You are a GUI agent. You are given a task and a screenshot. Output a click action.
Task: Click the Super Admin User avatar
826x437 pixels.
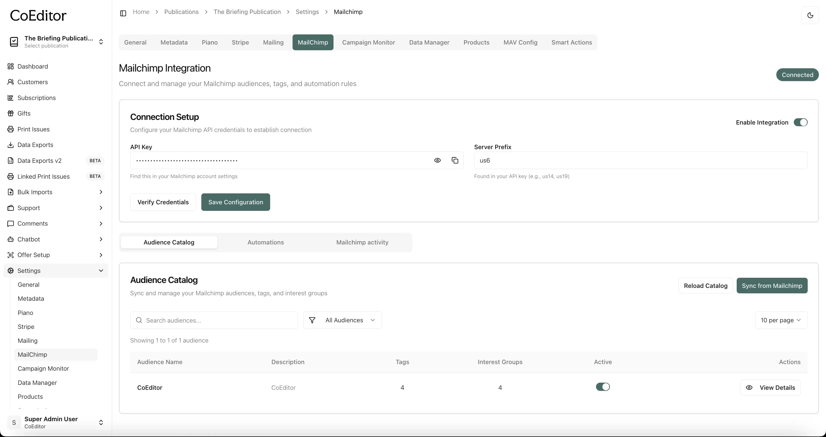tap(14, 422)
